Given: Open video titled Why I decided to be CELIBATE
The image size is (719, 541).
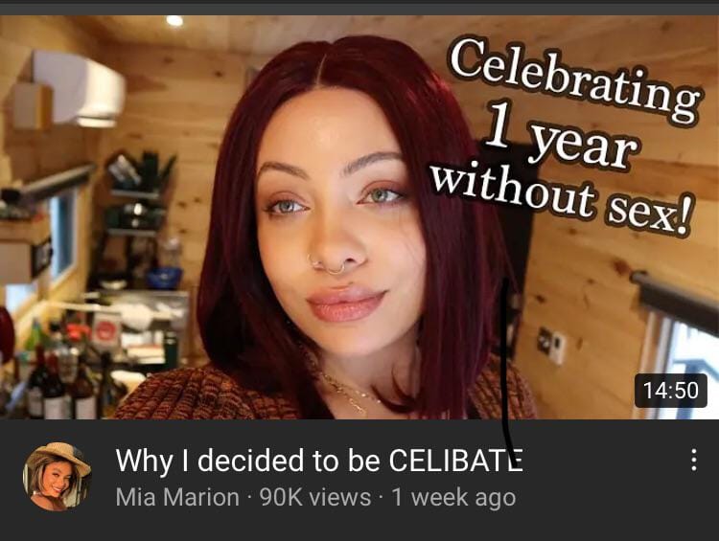Looking at the screenshot, I should point(319,460).
